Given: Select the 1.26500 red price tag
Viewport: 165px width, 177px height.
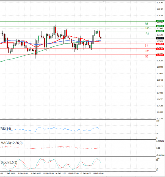Looking at the screenshot, I should click(160, 55).
